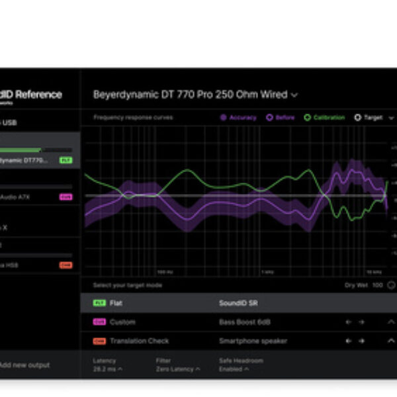Toggle the Before curve visibility
Viewport: 397px width, 397px height.
click(x=281, y=118)
